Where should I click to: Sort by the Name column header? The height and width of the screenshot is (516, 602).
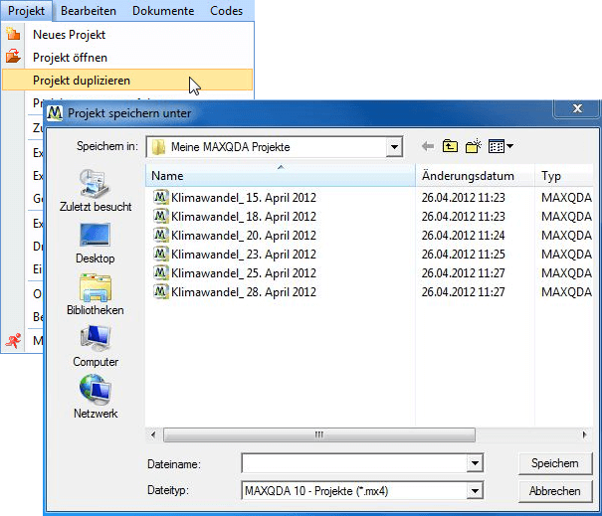281,176
